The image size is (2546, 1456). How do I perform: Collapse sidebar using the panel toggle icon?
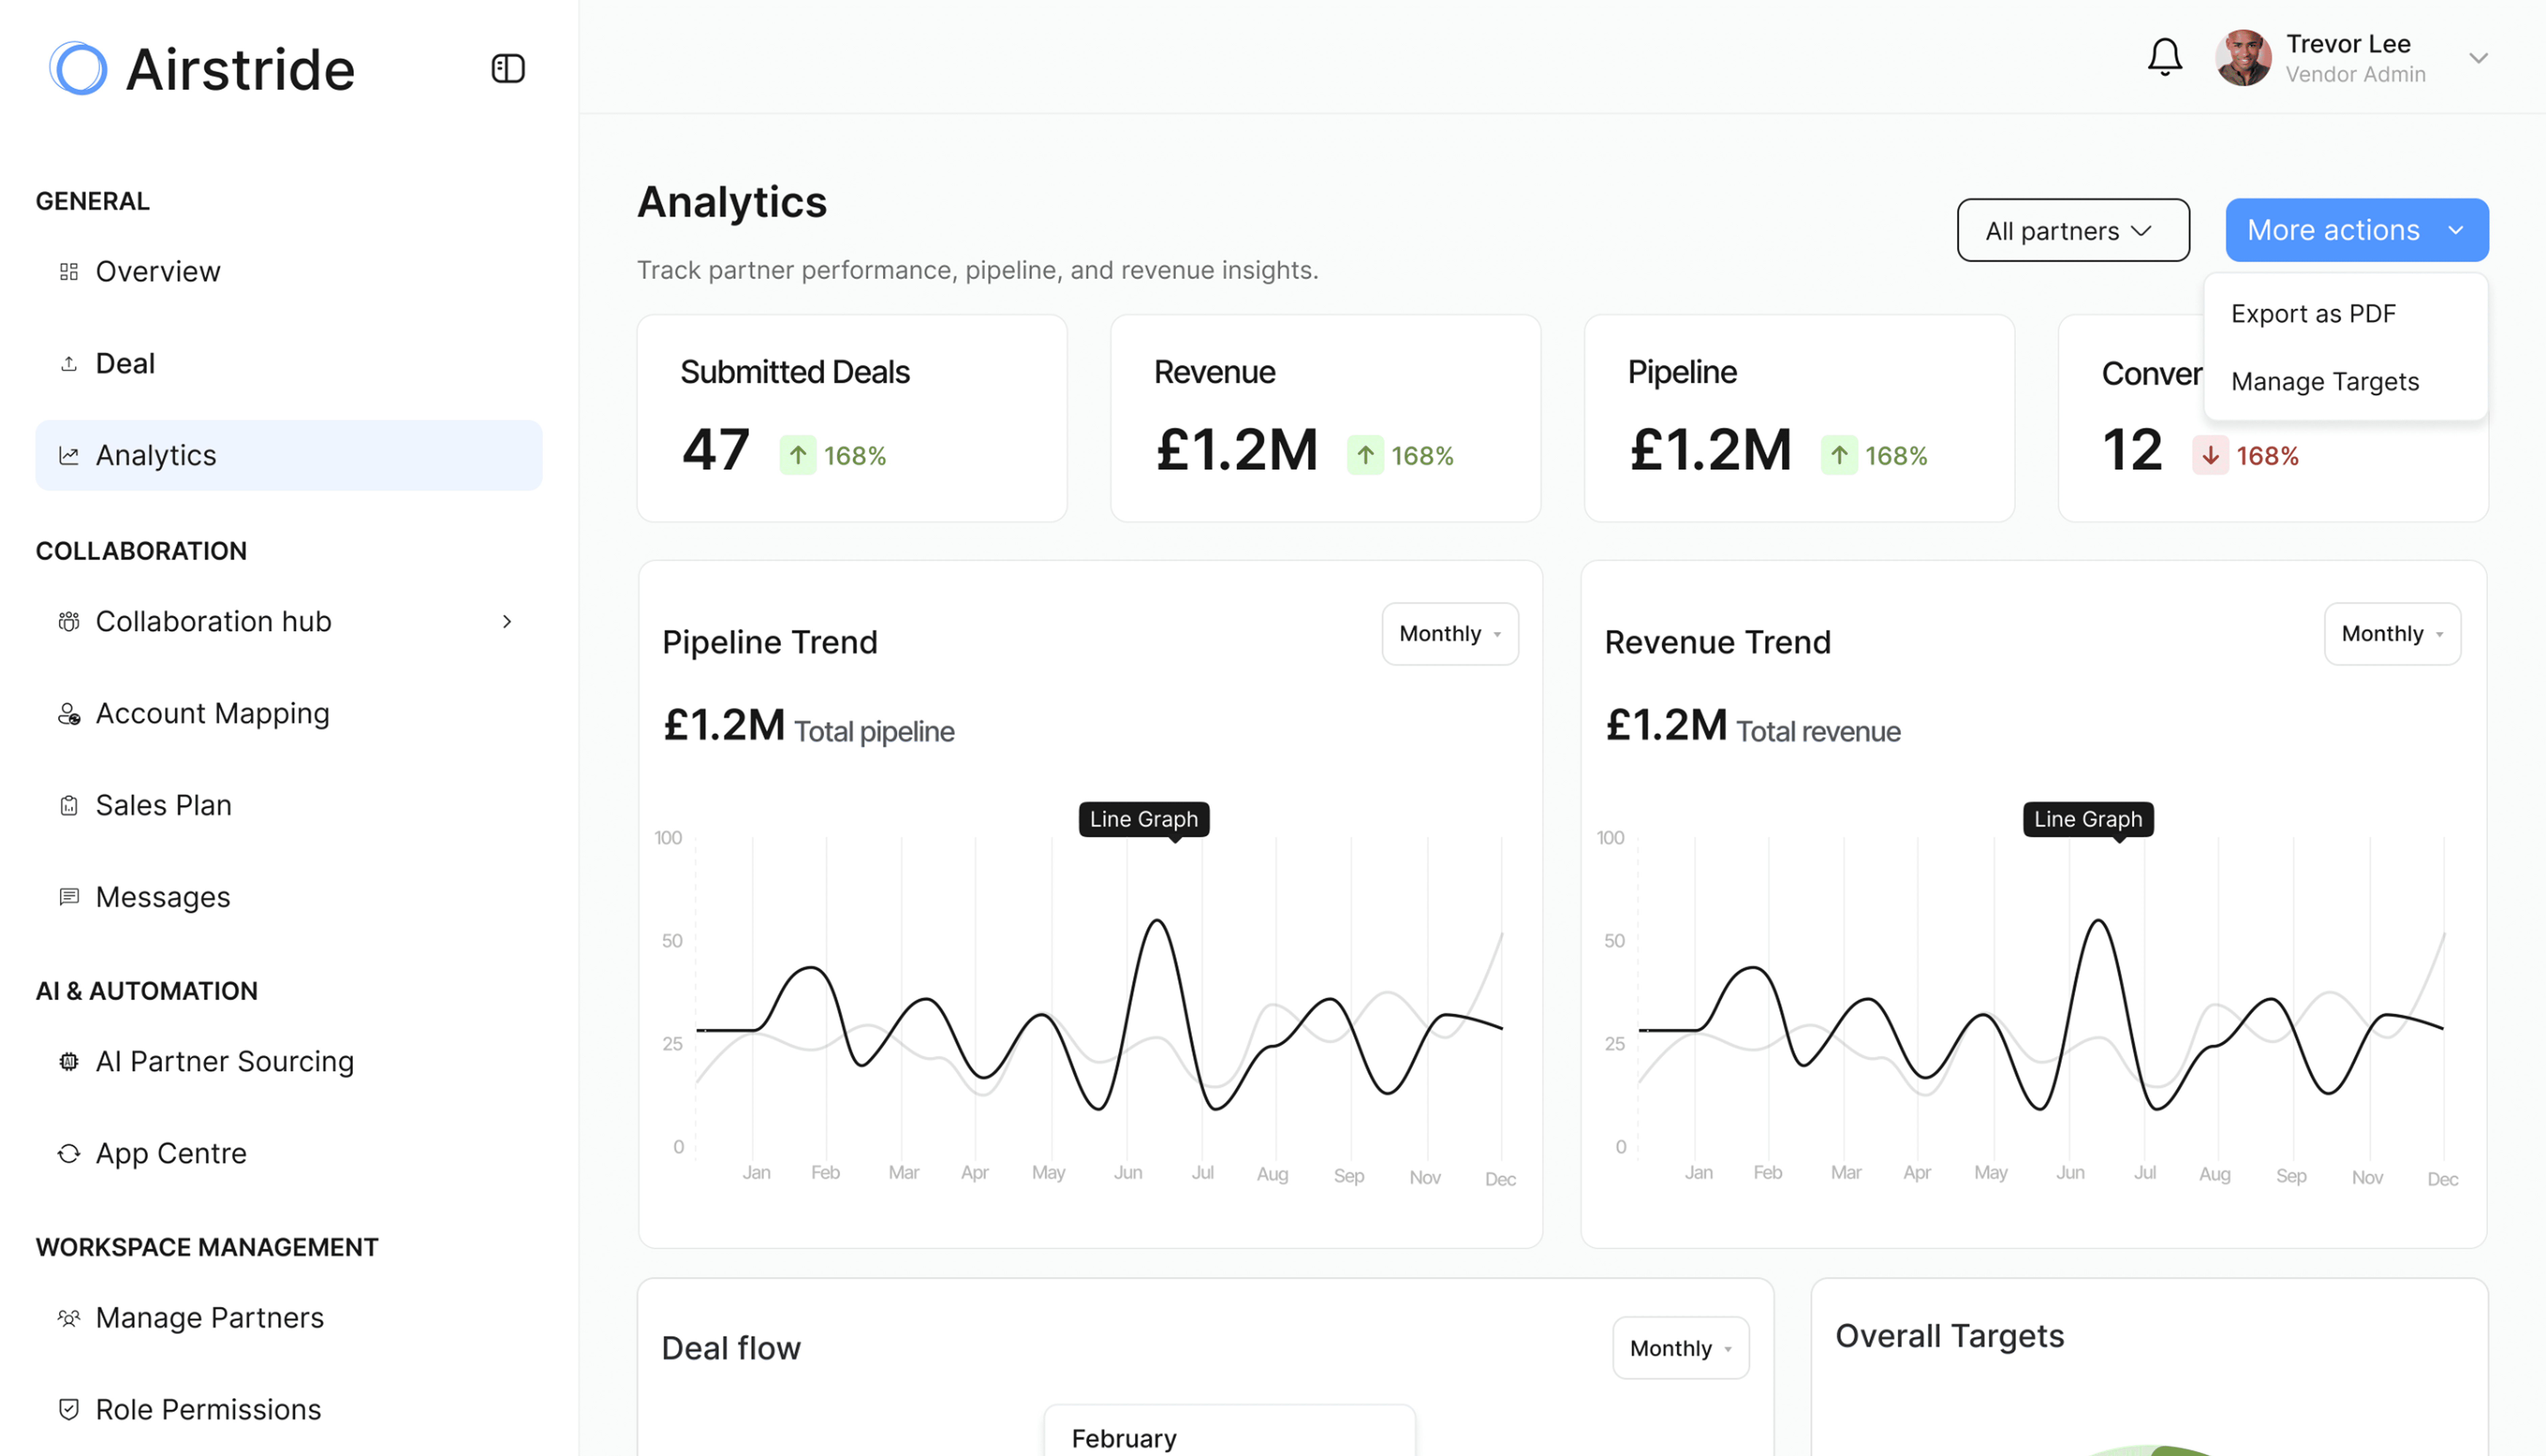pyautogui.click(x=508, y=68)
